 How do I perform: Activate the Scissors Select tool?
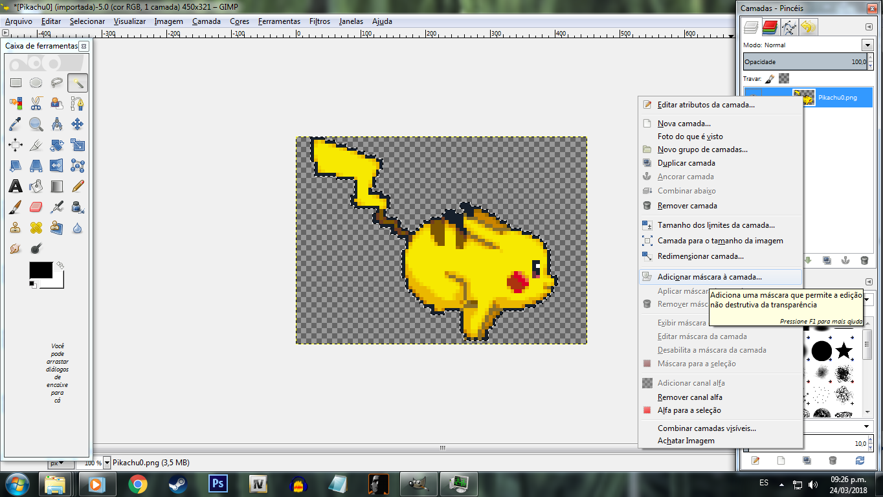[36, 104]
